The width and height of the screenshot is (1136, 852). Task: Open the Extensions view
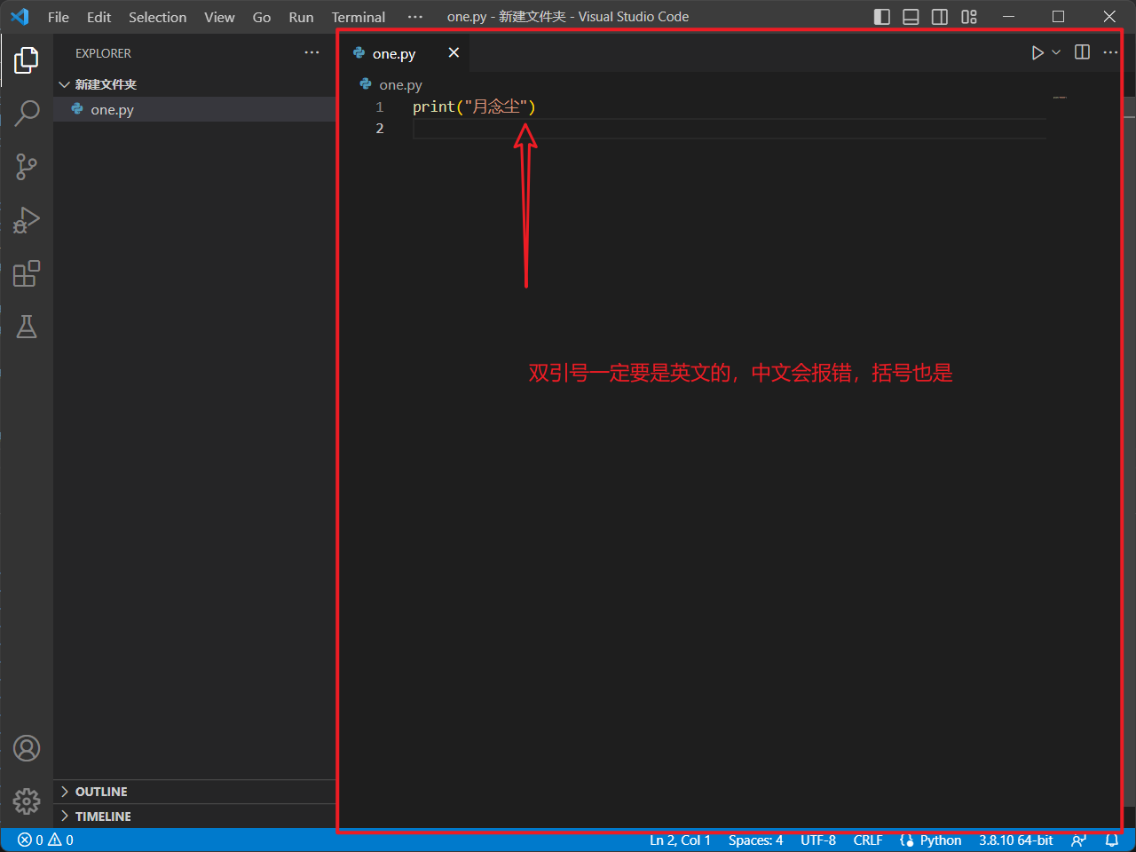27,273
